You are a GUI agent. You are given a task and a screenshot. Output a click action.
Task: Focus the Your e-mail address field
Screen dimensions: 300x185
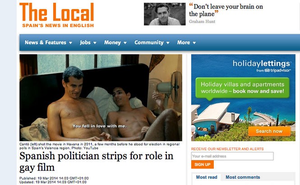pos(232,156)
